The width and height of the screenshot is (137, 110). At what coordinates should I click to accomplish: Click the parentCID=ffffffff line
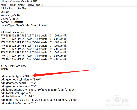click(x=12, y=22)
